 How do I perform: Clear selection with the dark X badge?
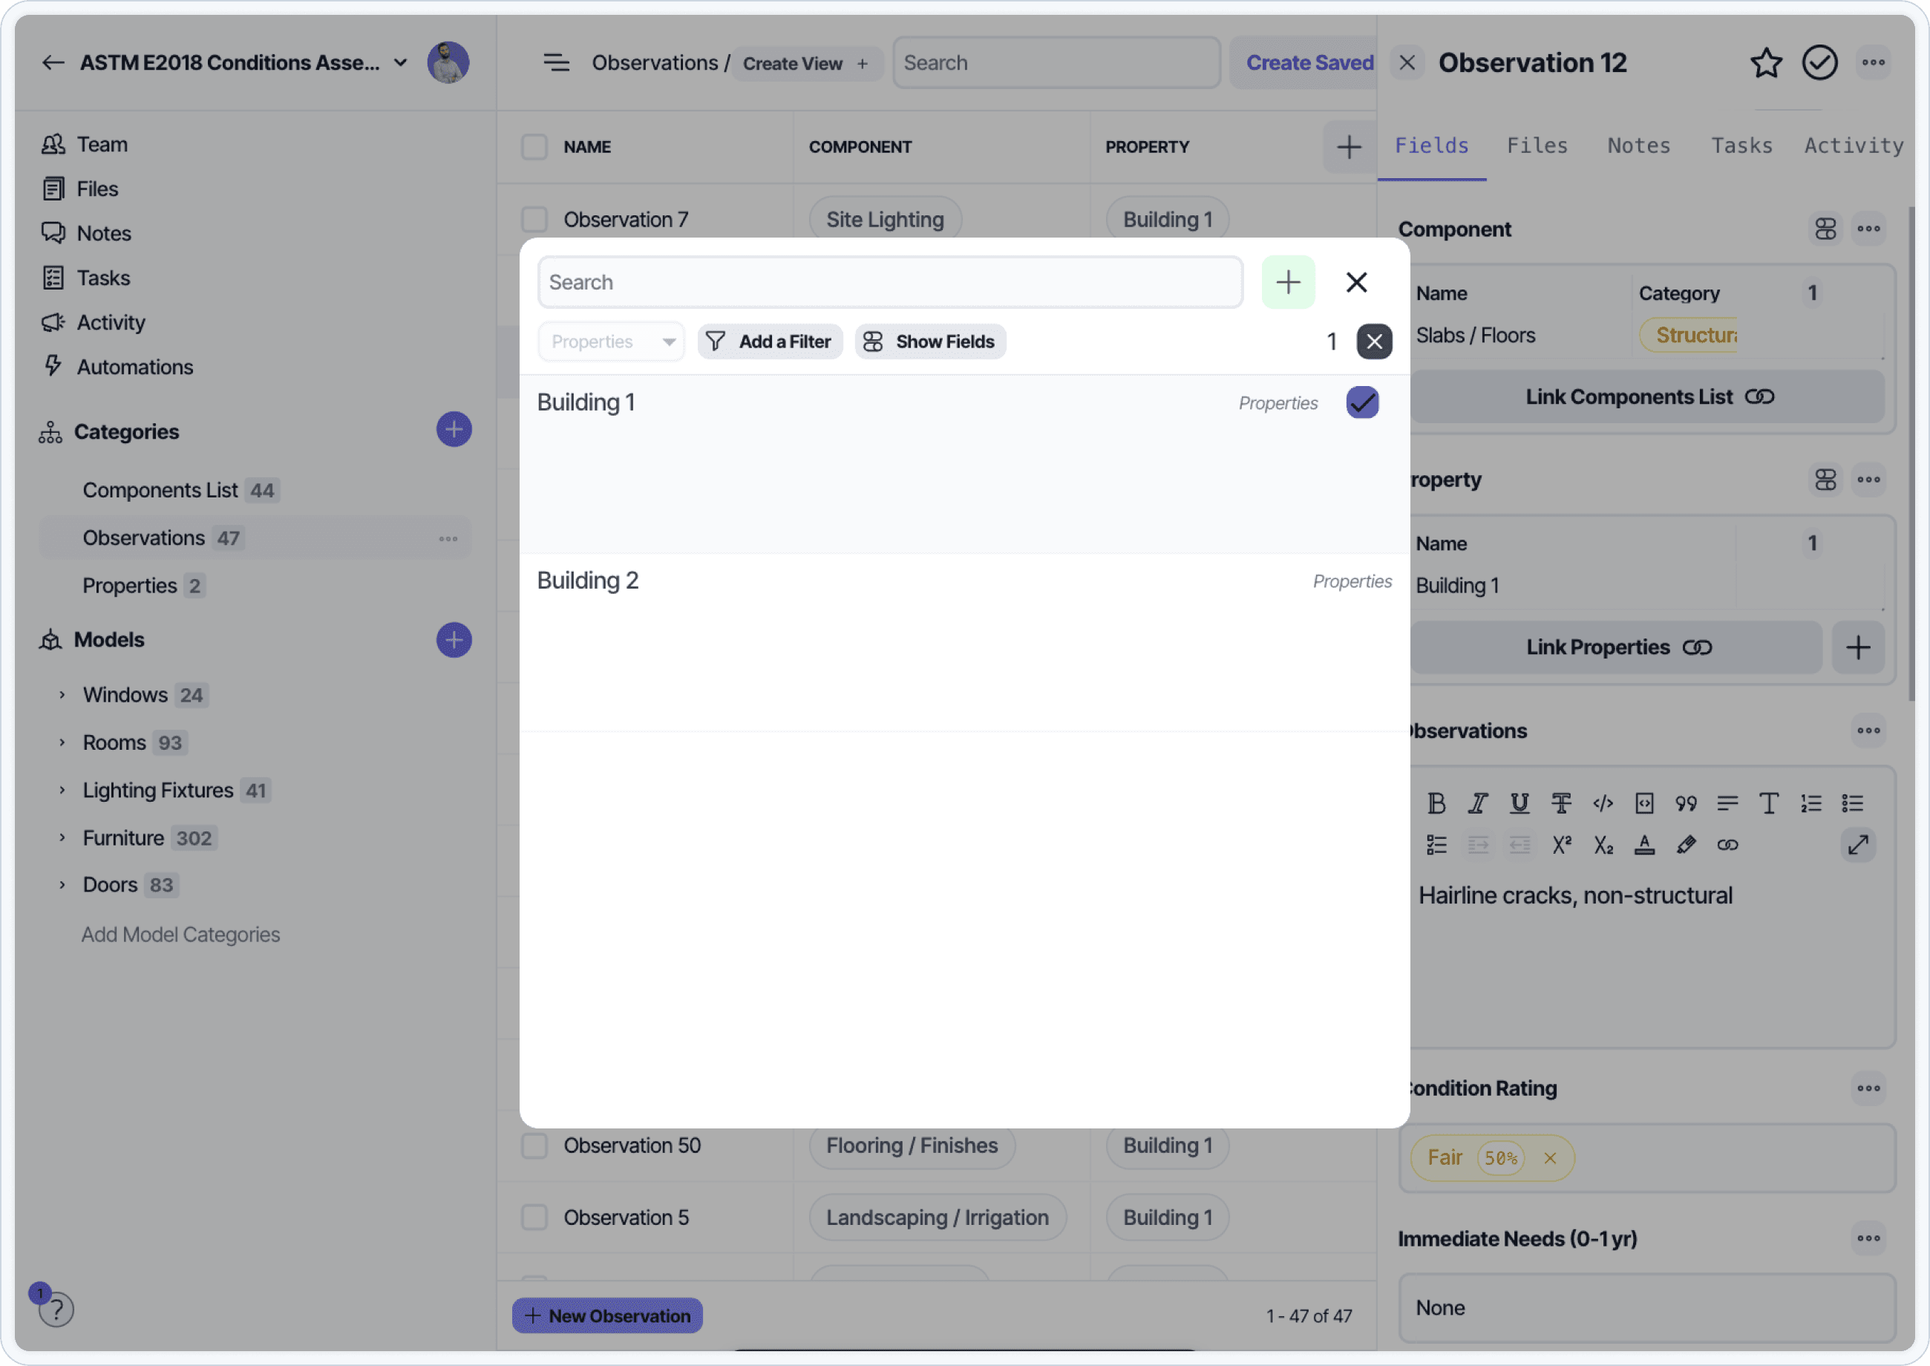pyautogui.click(x=1374, y=341)
